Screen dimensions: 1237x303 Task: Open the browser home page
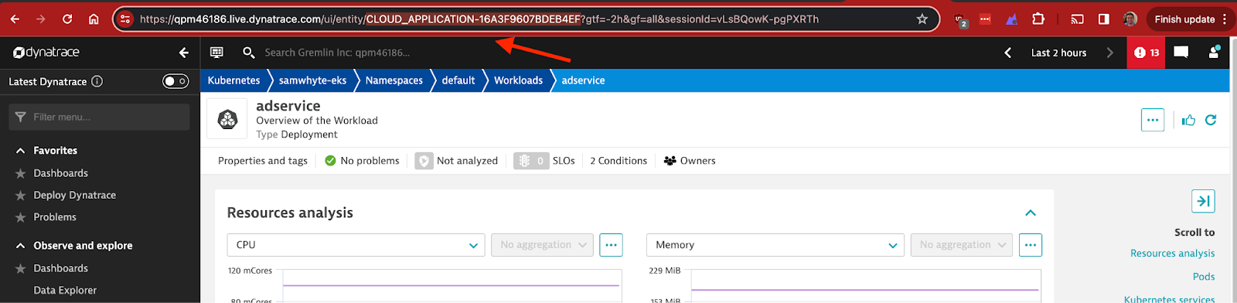94,19
